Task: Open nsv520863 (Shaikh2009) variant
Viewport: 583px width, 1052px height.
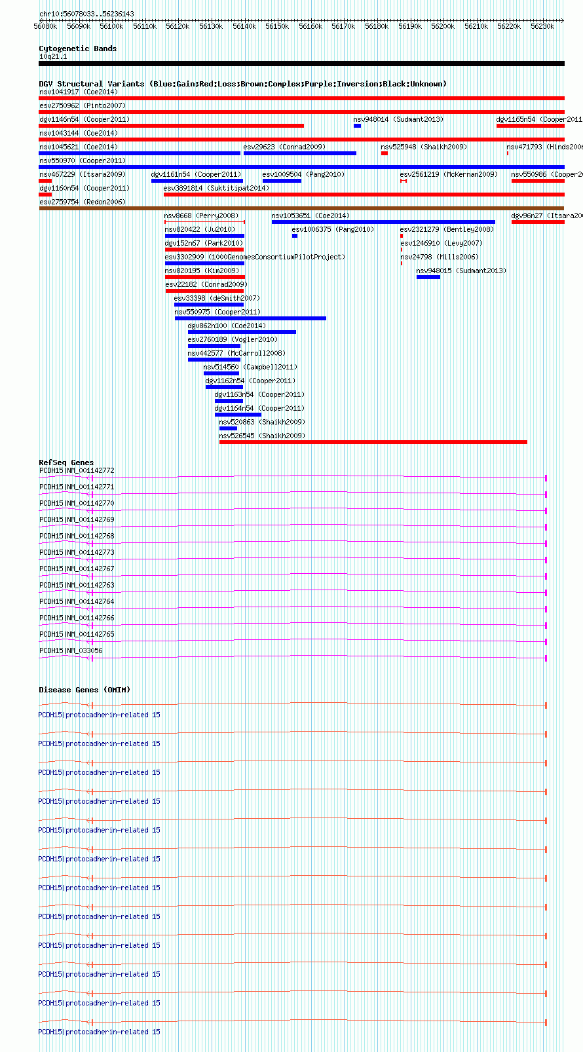Action: (262, 422)
